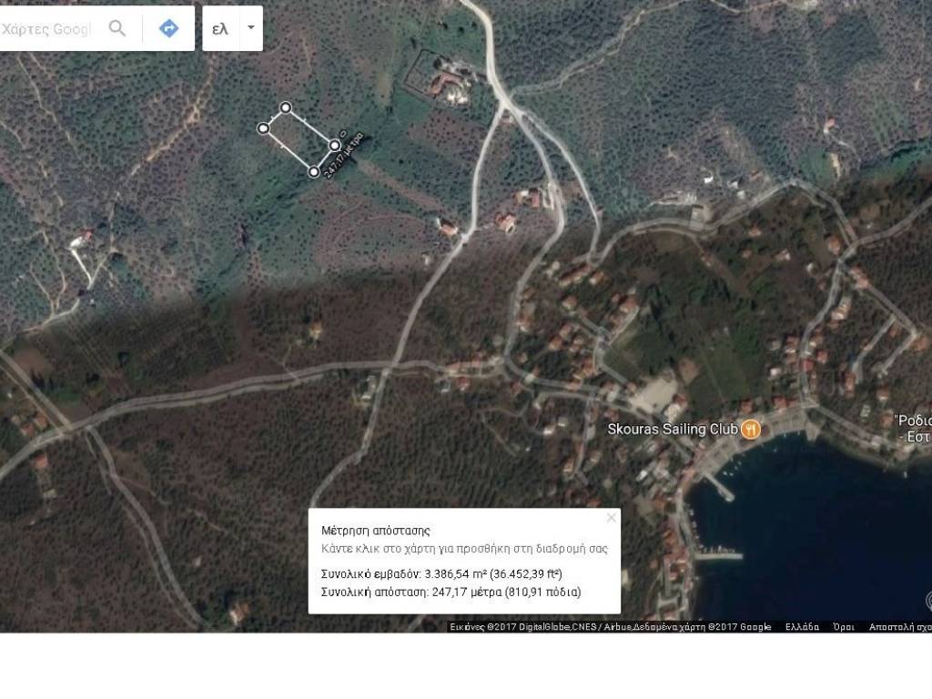Select the bottom measurement point marker
This screenshot has width=932, height=699.
pyautogui.click(x=314, y=171)
